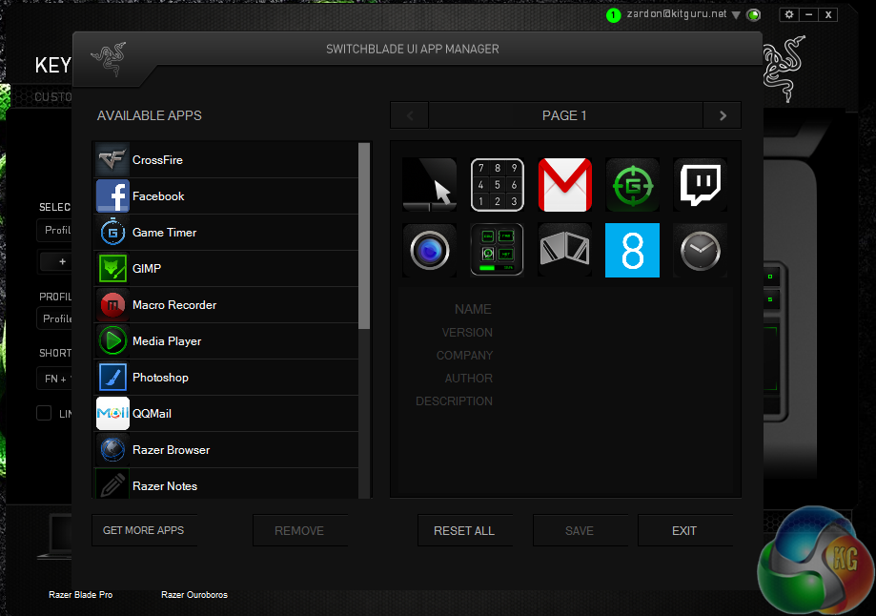
Task: Go to previous page arrow
Action: 410,115
